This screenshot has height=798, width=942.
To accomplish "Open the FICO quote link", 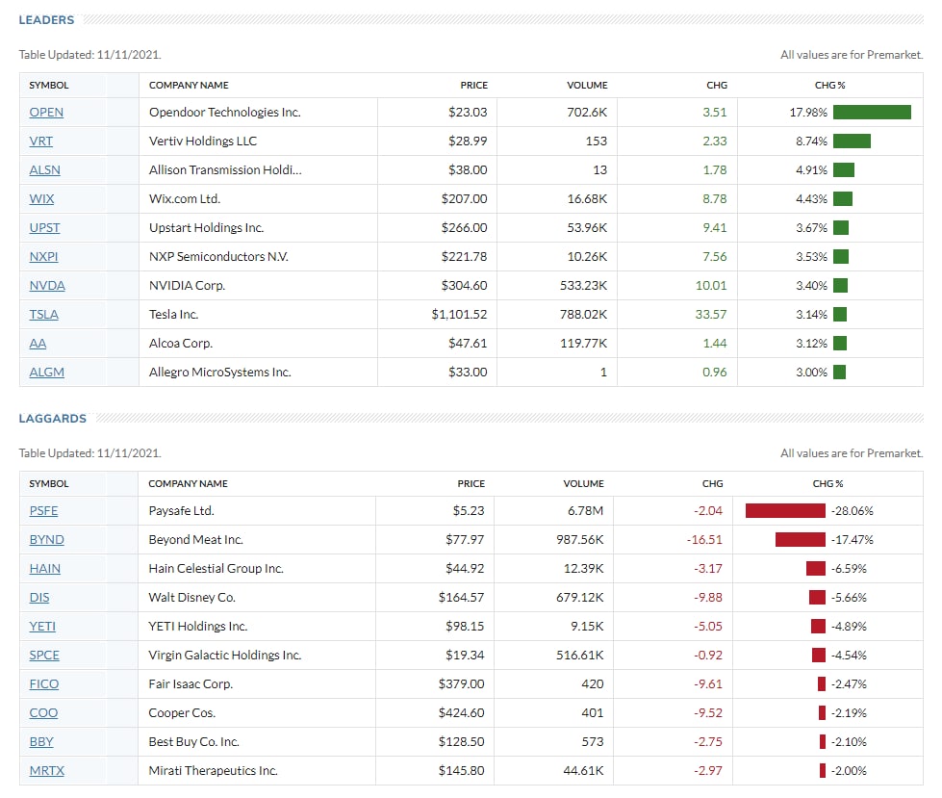I will (x=44, y=683).
